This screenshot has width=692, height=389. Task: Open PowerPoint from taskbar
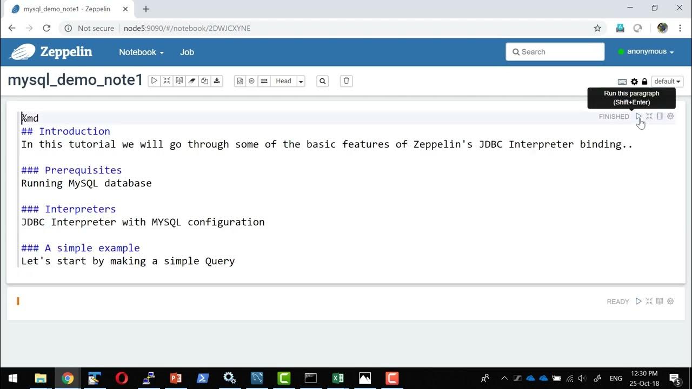coord(176,378)
